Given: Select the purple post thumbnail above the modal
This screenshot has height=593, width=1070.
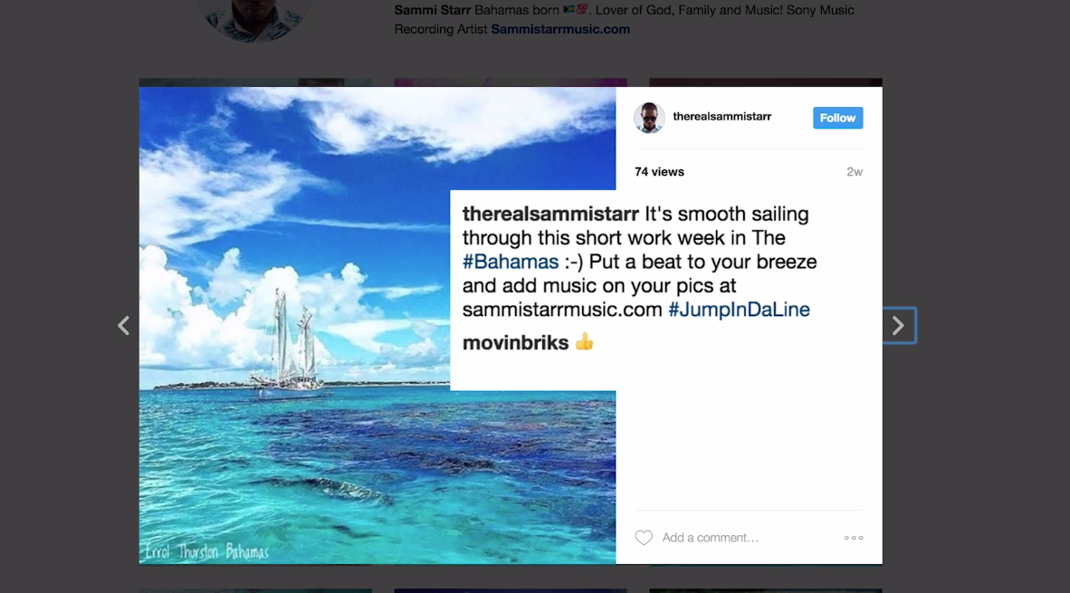Looking at the screenshot, I should click(511, 82).
